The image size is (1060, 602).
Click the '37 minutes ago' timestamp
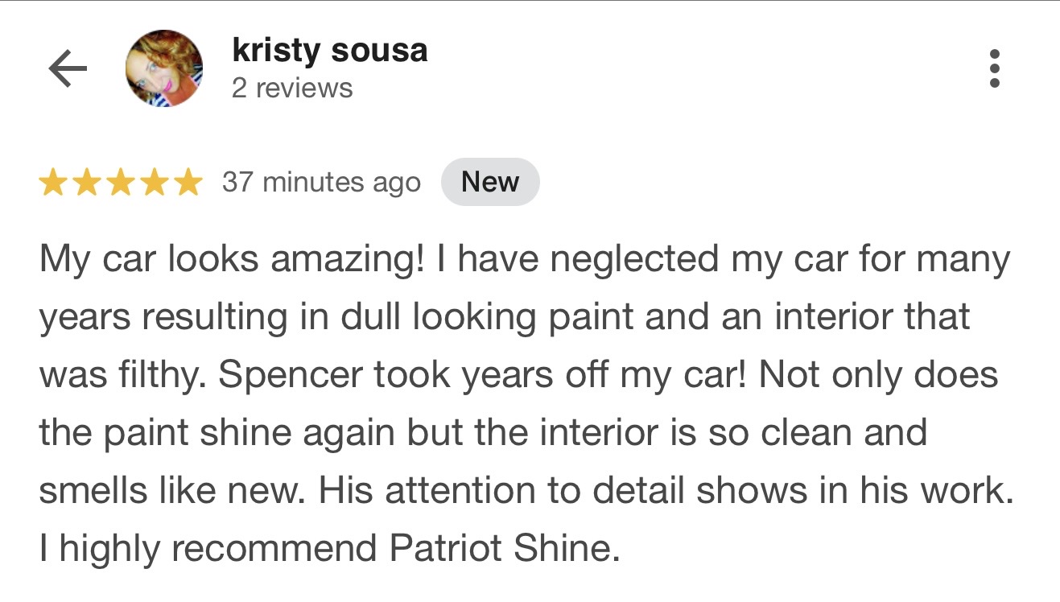coord(321,183)
